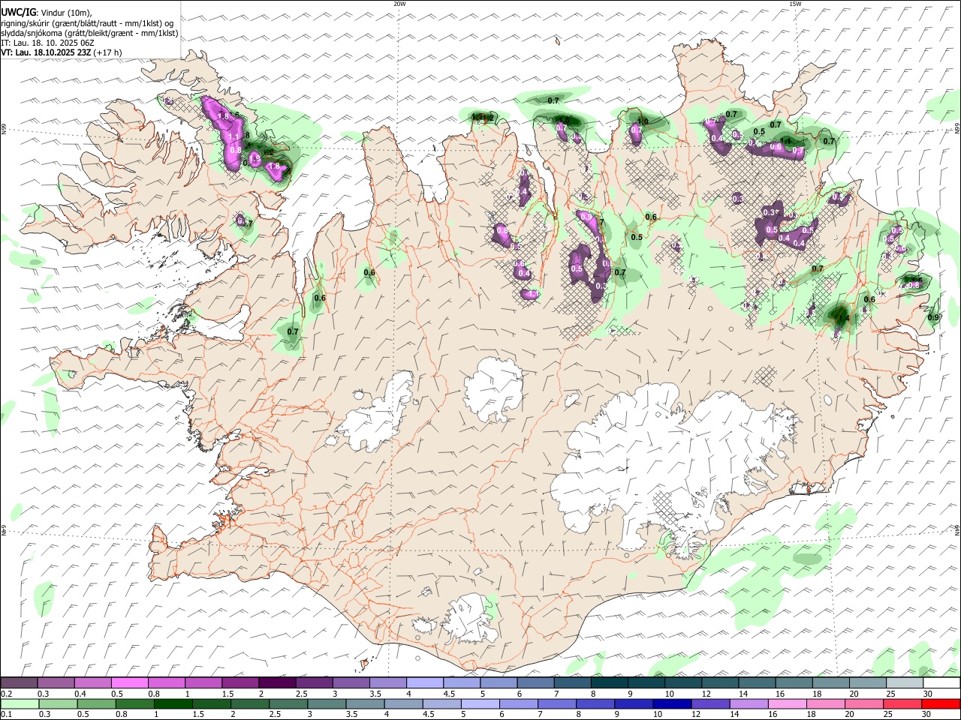Pick rain legend swatch labeled 6
The image size is (961, 720).
pos(519,703)
